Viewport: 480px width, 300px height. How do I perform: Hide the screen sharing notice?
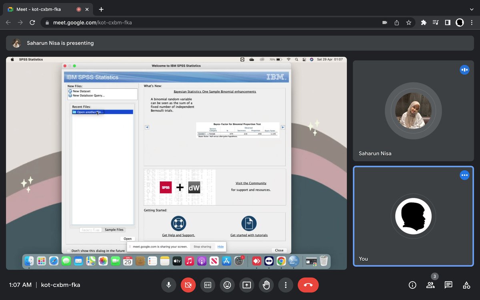(220, 247)
